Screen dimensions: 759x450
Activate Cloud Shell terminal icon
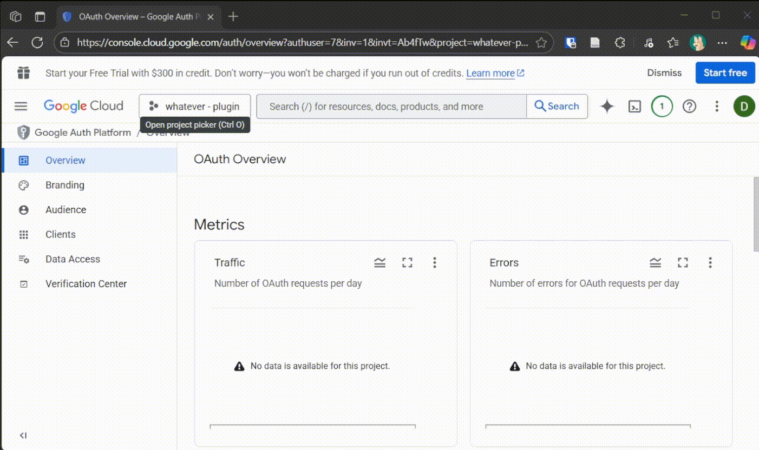pos(634,107)
